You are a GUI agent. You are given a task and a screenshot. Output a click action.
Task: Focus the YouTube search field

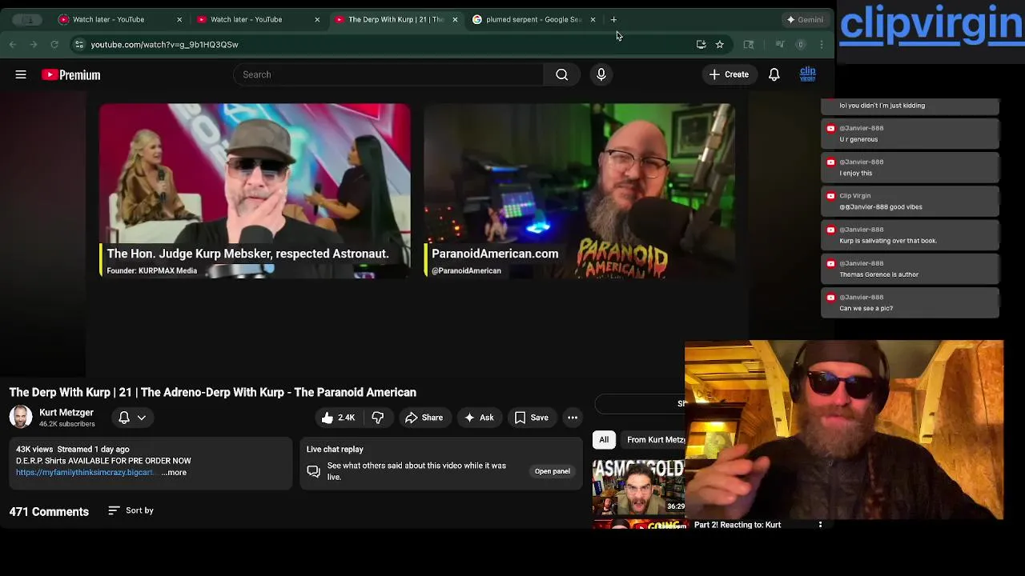(388, 74)
